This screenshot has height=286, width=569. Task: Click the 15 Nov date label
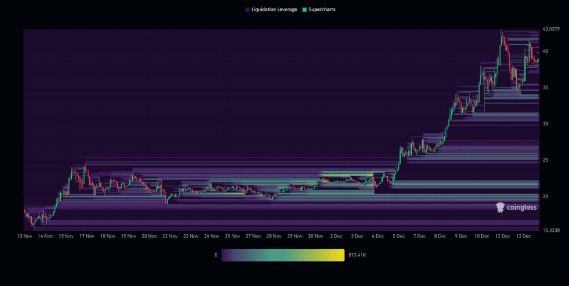(66, 236)
